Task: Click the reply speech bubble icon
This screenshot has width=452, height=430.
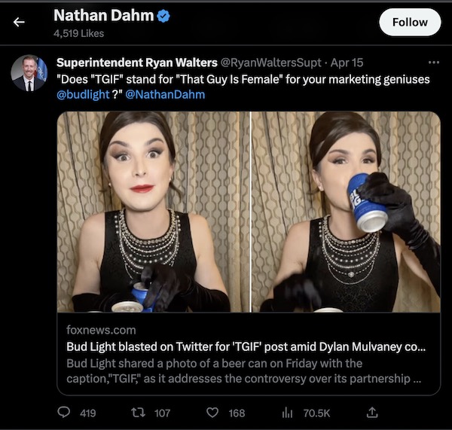Action: pos(66,412)
